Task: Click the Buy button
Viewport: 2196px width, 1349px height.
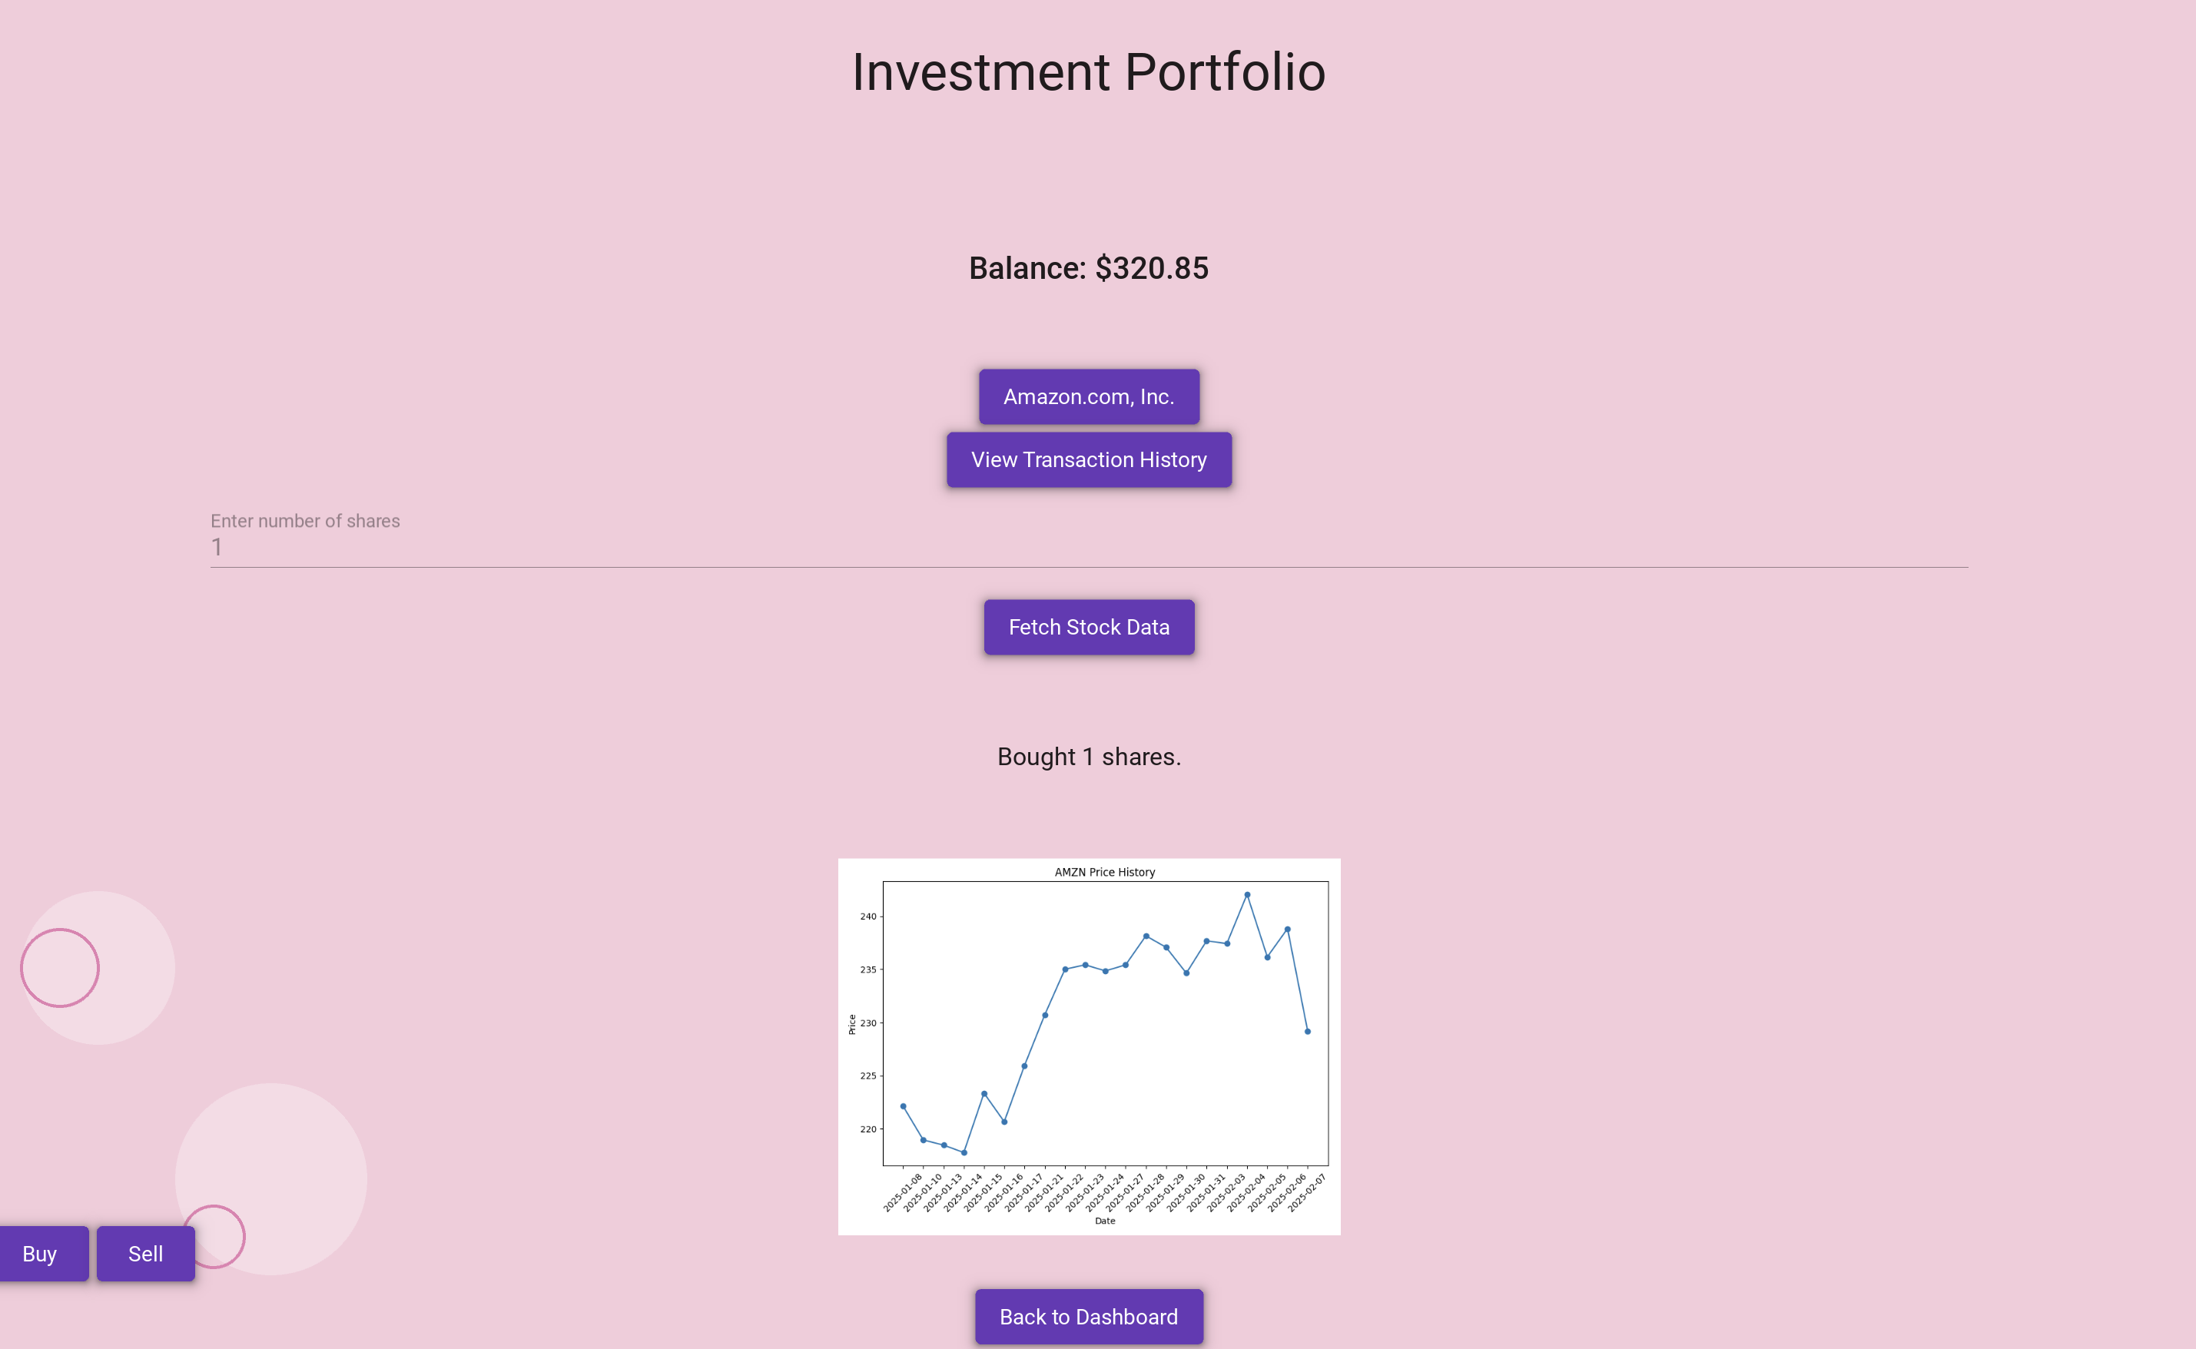Action: [40, 1254]
